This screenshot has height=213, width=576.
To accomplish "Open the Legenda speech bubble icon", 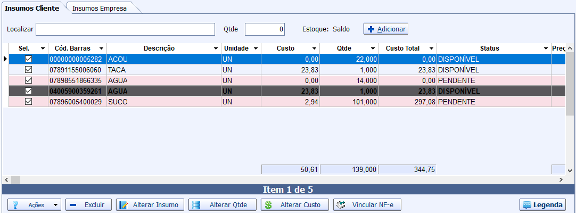I will (x=527, y=205).
